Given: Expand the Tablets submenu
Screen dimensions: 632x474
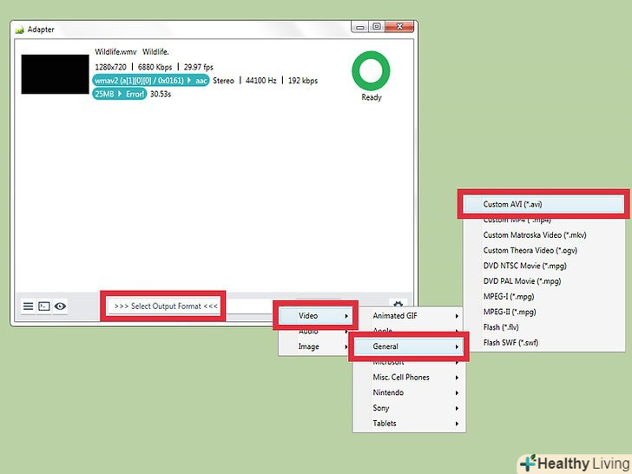Looking at the screenshot, I should tap(409, 424).
